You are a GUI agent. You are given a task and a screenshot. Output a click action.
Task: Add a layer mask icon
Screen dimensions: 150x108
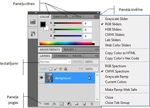coord(62,104)
